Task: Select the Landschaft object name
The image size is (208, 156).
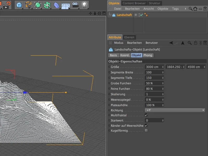Action: [x=124, y=15]
